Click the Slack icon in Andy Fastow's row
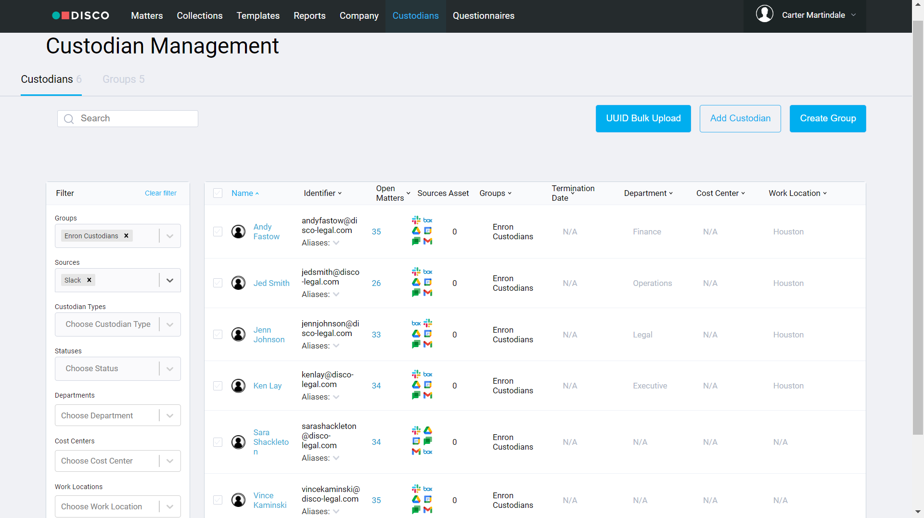 (x=416, y=220)
